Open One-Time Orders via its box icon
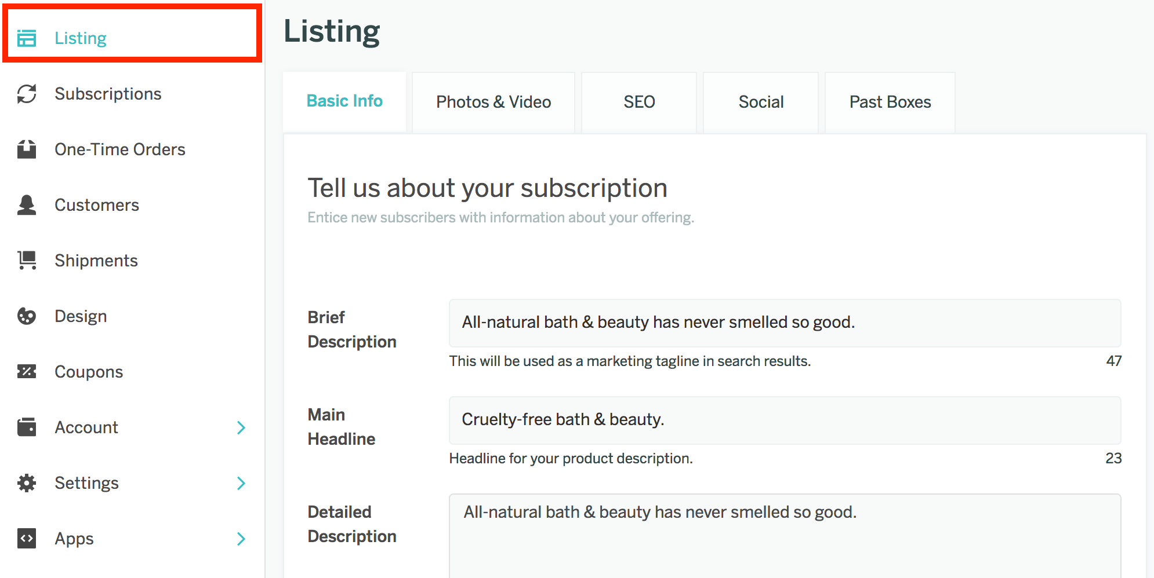 (x=26, y=149)
